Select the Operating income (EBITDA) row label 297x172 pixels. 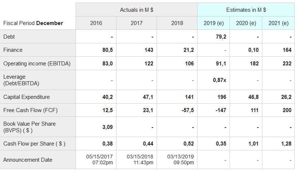tap(37, 64)
